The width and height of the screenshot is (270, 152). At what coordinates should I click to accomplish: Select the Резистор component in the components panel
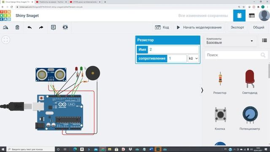click(x=220, y=83)
